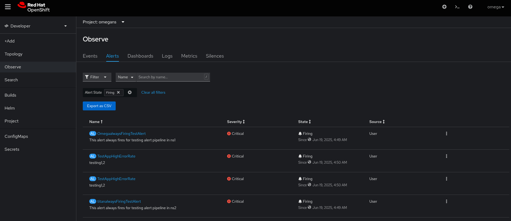Switch to the Silences tab
The height and width of the screenshot is (221, 511).
(x=215, y=56)
